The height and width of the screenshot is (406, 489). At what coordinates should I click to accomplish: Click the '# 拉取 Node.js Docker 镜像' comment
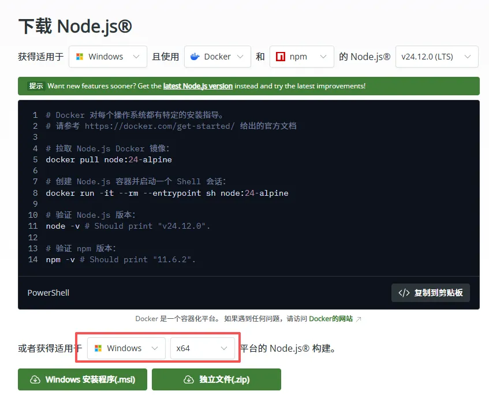point(107,148)
